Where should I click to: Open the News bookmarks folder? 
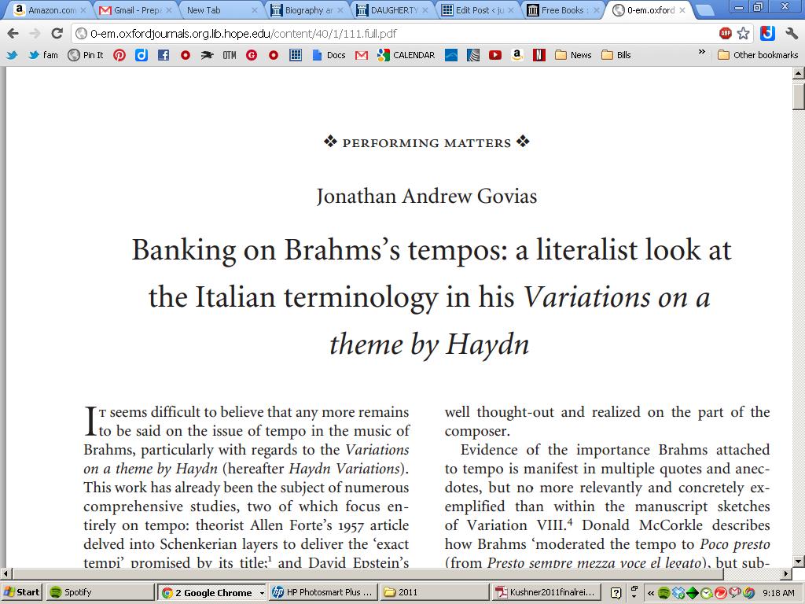tap(573, 55)
